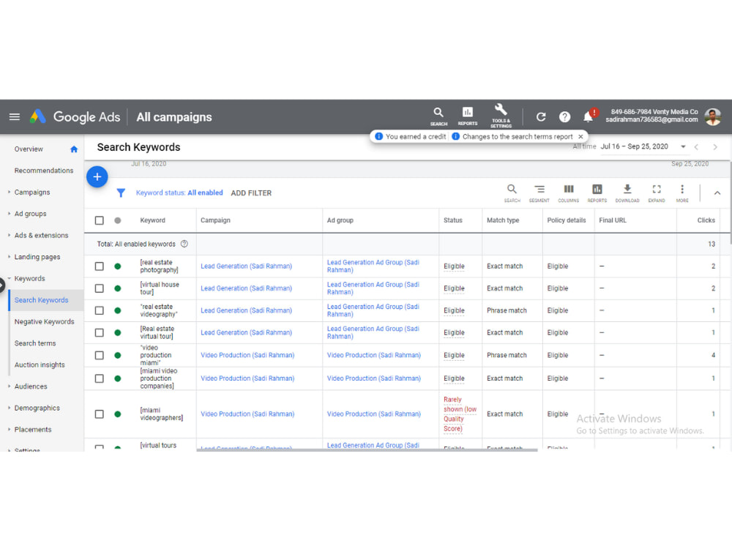
Task: Select the [real estate photography] row checkbox
Action: click(x=100, y=266)
